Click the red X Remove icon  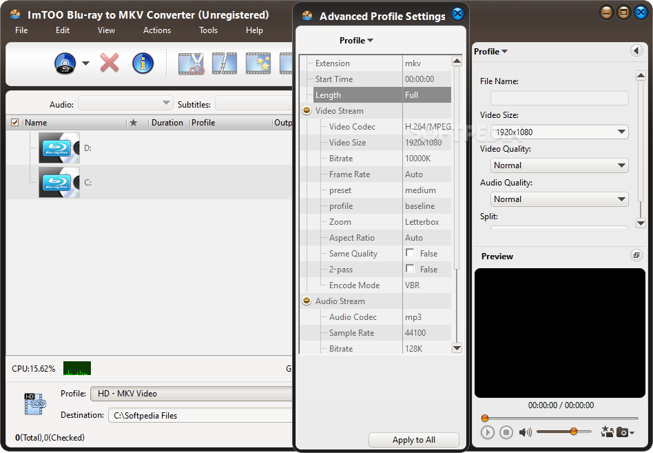point(110,63)
